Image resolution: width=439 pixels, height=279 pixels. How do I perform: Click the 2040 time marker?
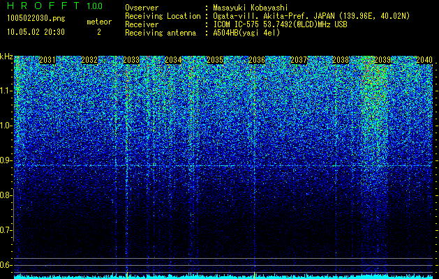pyautogui.click(x=424, y=60)
